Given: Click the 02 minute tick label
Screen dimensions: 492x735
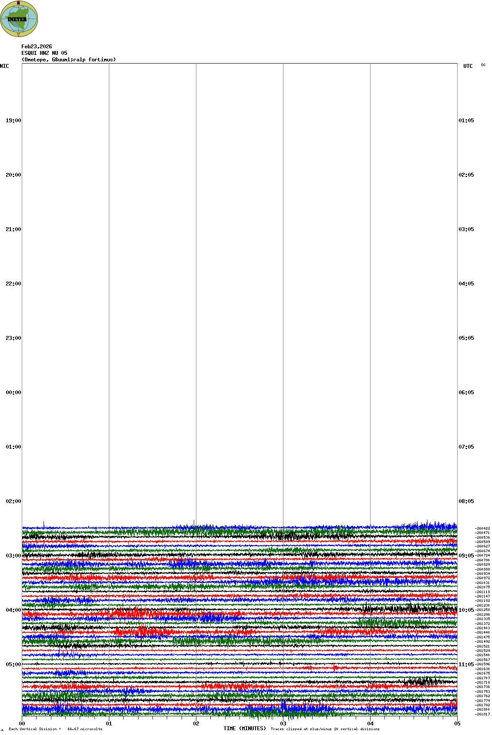Looking at the screenshot, I should pyautogui.click(x=196, y=724).
